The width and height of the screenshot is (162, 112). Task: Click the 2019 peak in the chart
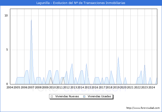[x=118, y=57]
